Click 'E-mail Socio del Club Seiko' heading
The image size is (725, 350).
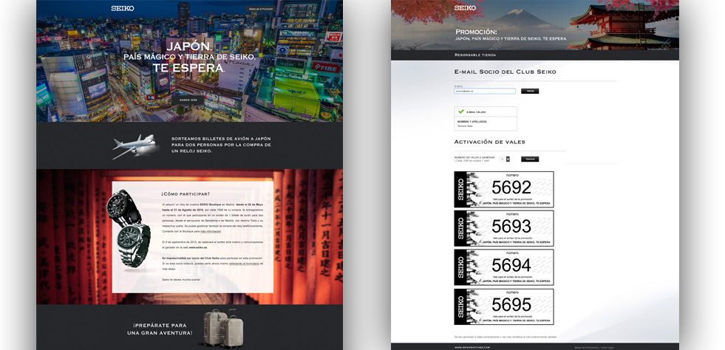pyautogui.click(x=506, y=72)
